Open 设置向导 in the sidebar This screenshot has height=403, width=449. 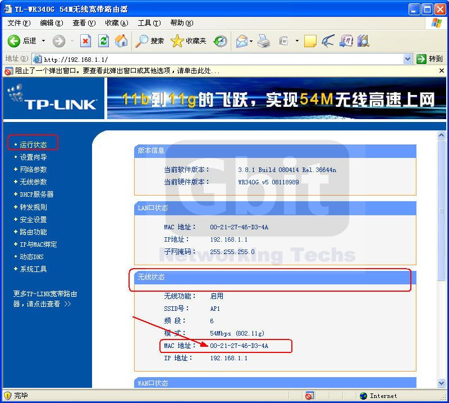click(33, 157)
